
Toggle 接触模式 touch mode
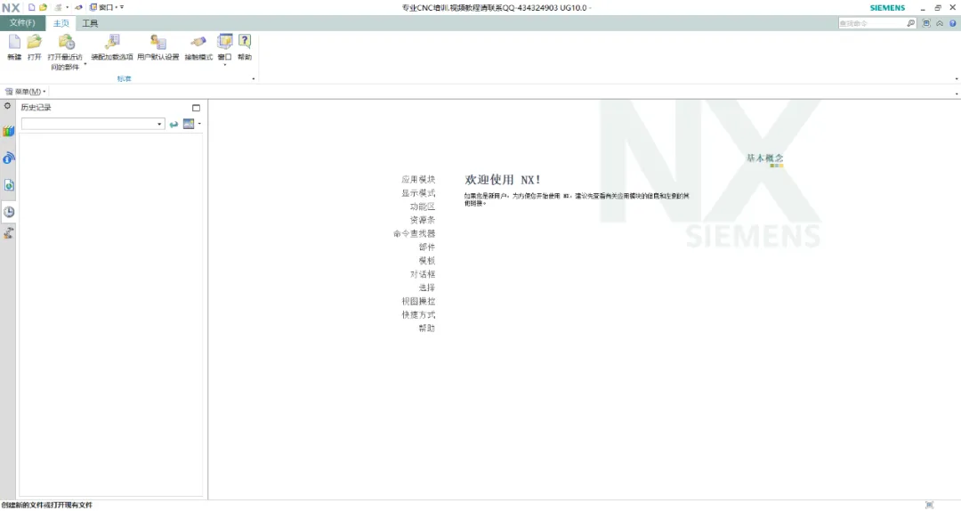click(x=198, y=47)
